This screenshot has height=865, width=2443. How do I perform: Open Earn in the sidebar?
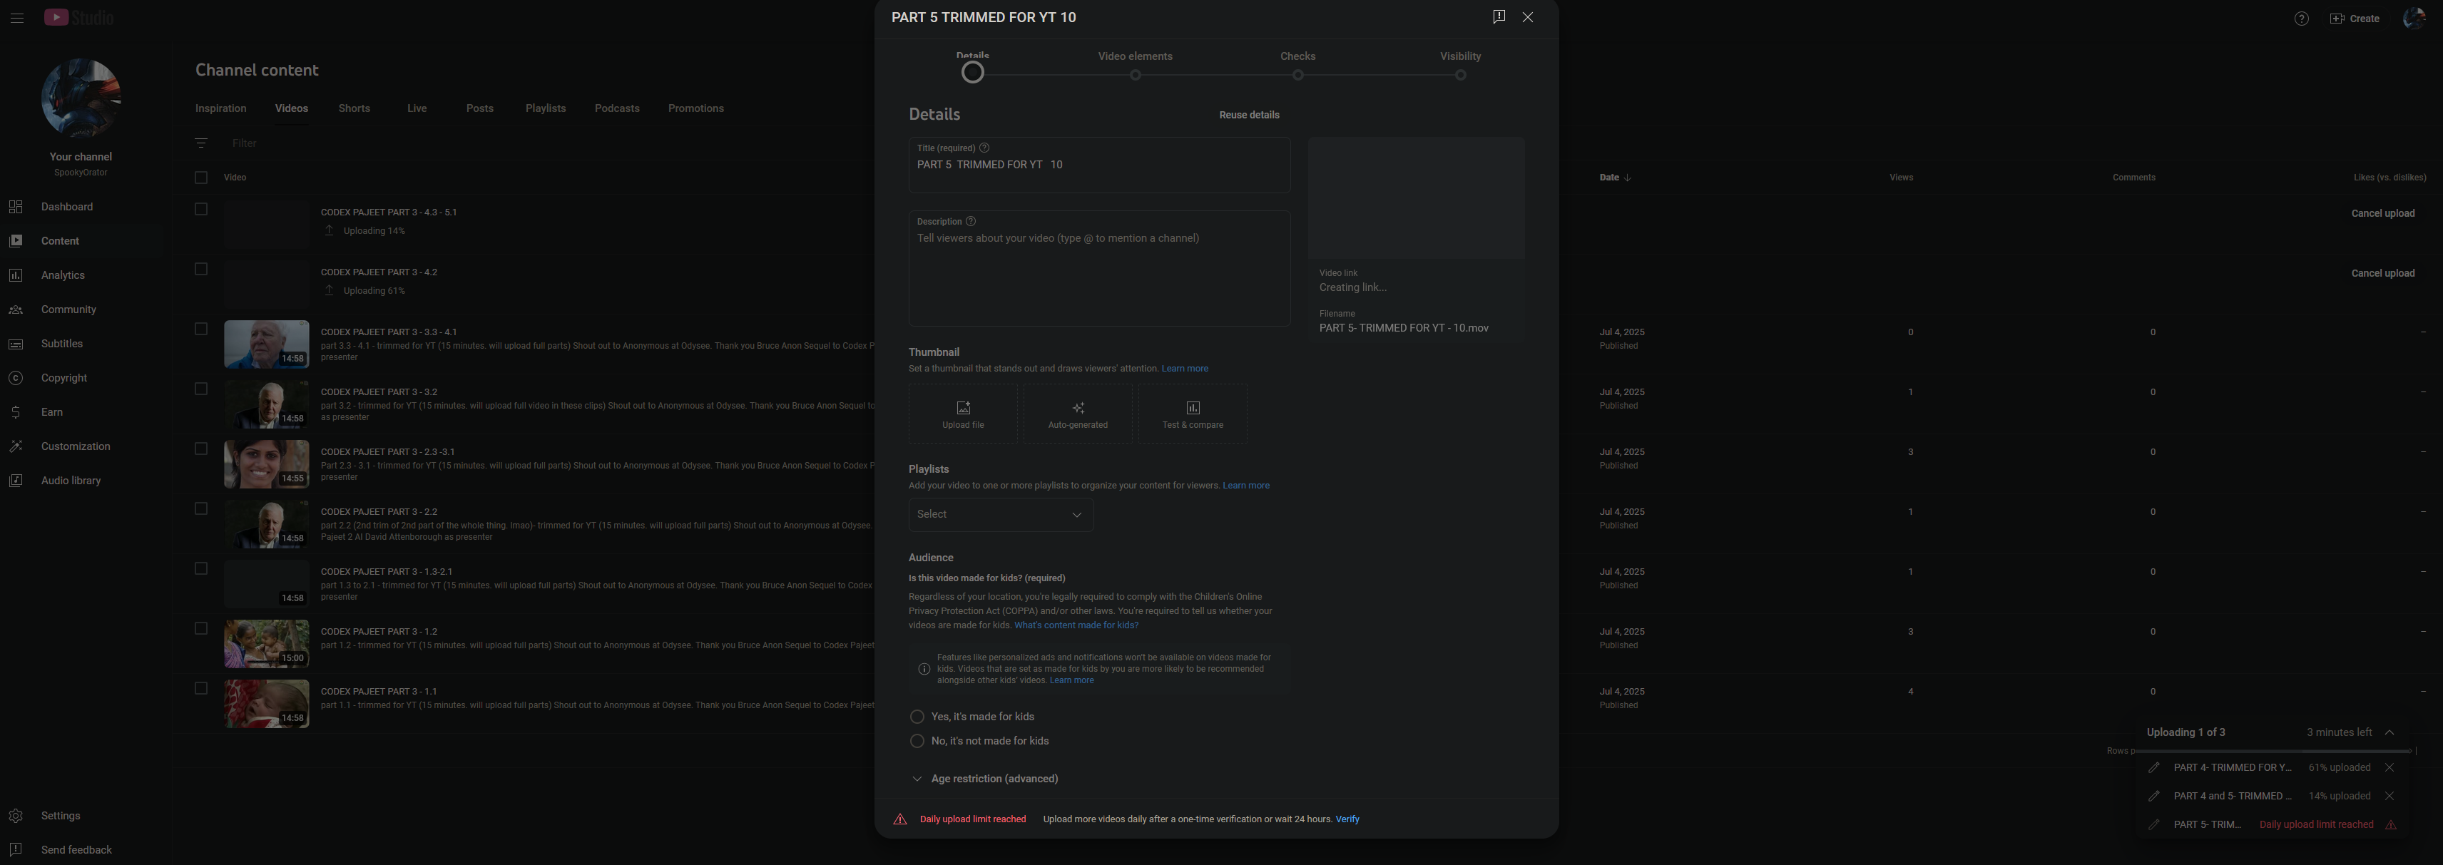[x=51, y=411]
